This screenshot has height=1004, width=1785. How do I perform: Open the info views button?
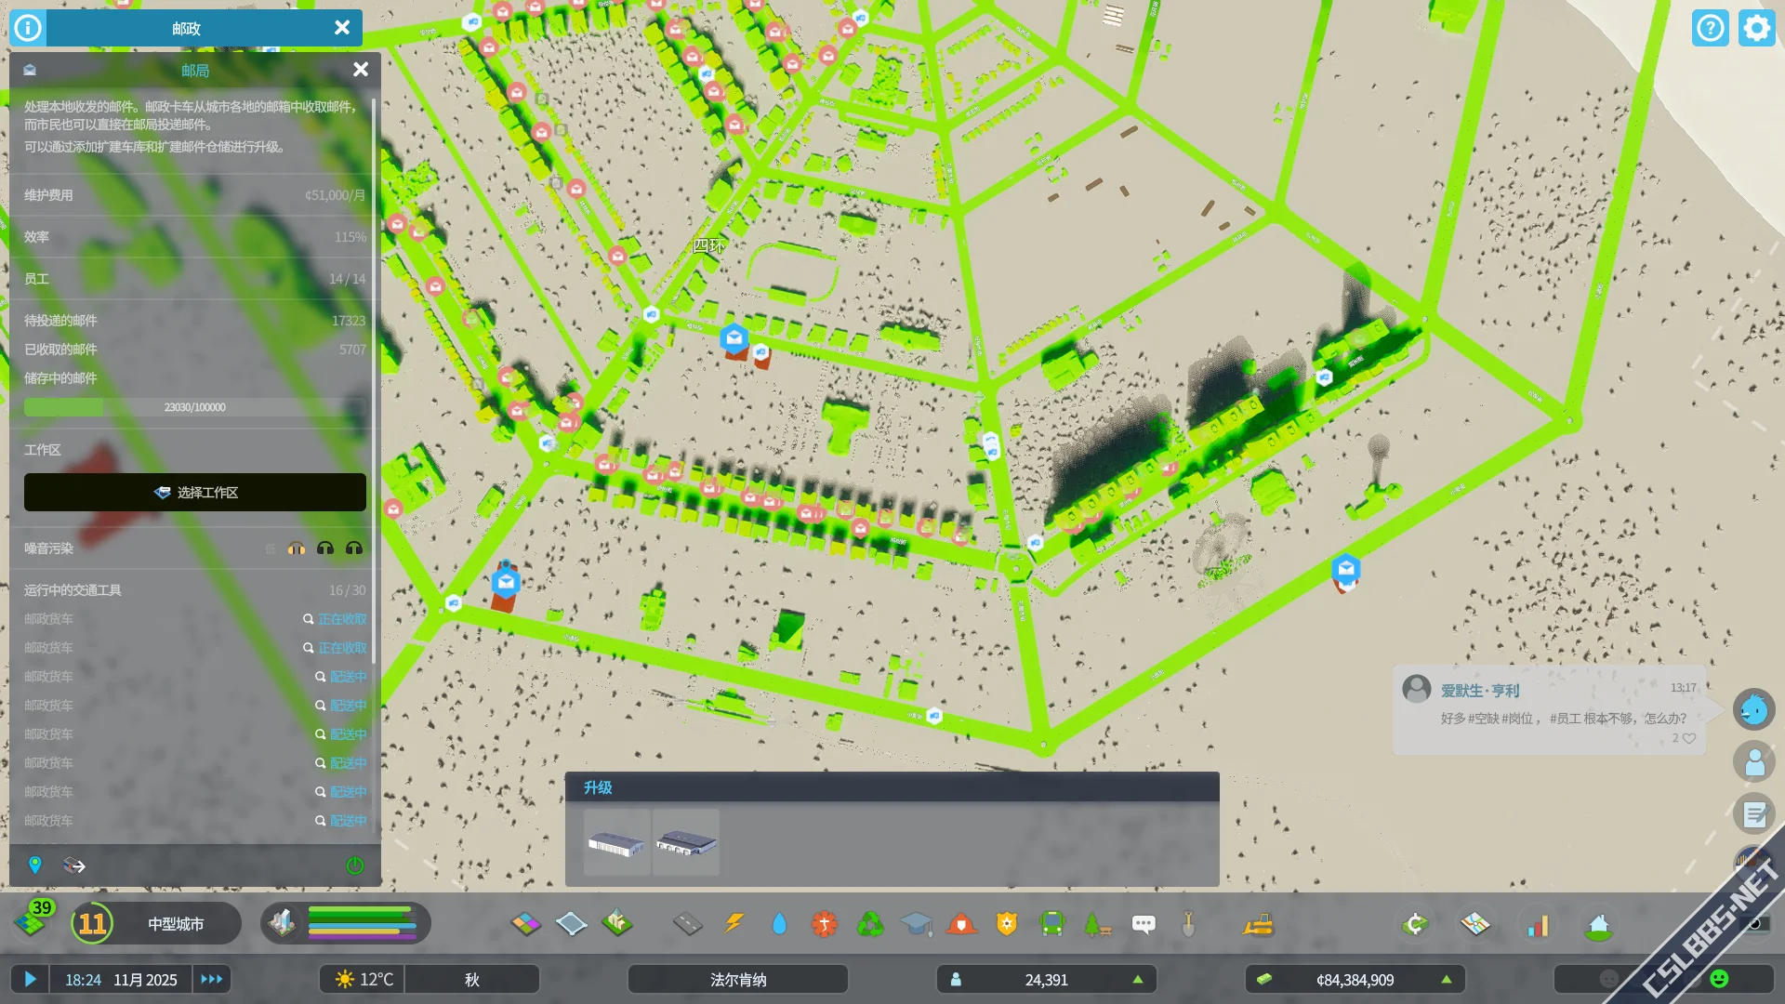point(28,28)
